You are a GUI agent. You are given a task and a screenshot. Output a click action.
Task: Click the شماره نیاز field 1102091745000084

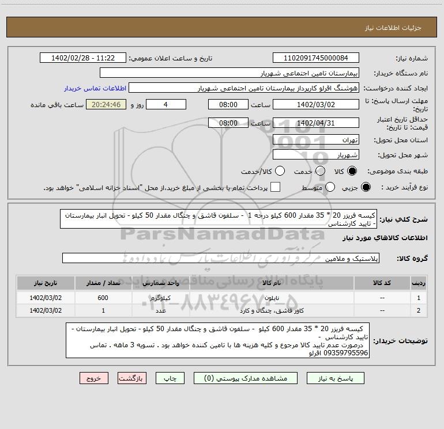(316, 58)
